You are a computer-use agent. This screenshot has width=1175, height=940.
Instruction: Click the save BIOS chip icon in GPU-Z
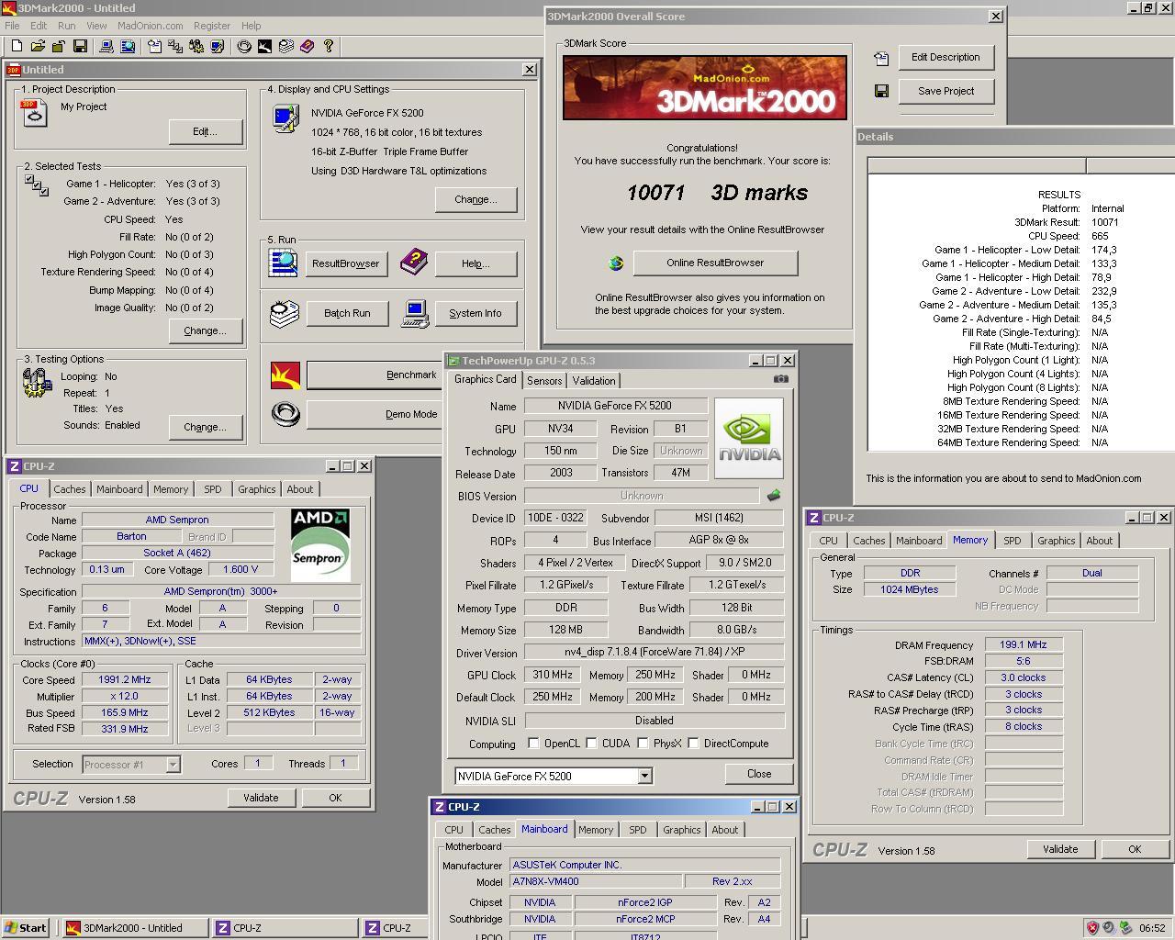point(773,496)
